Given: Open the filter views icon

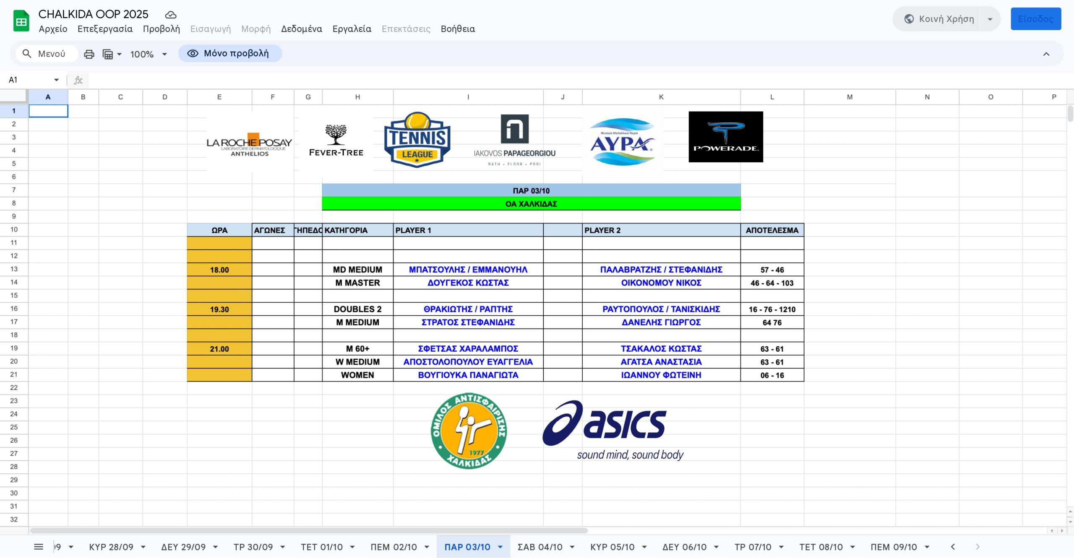Looking at the screenshot, I should click(108, 54).
